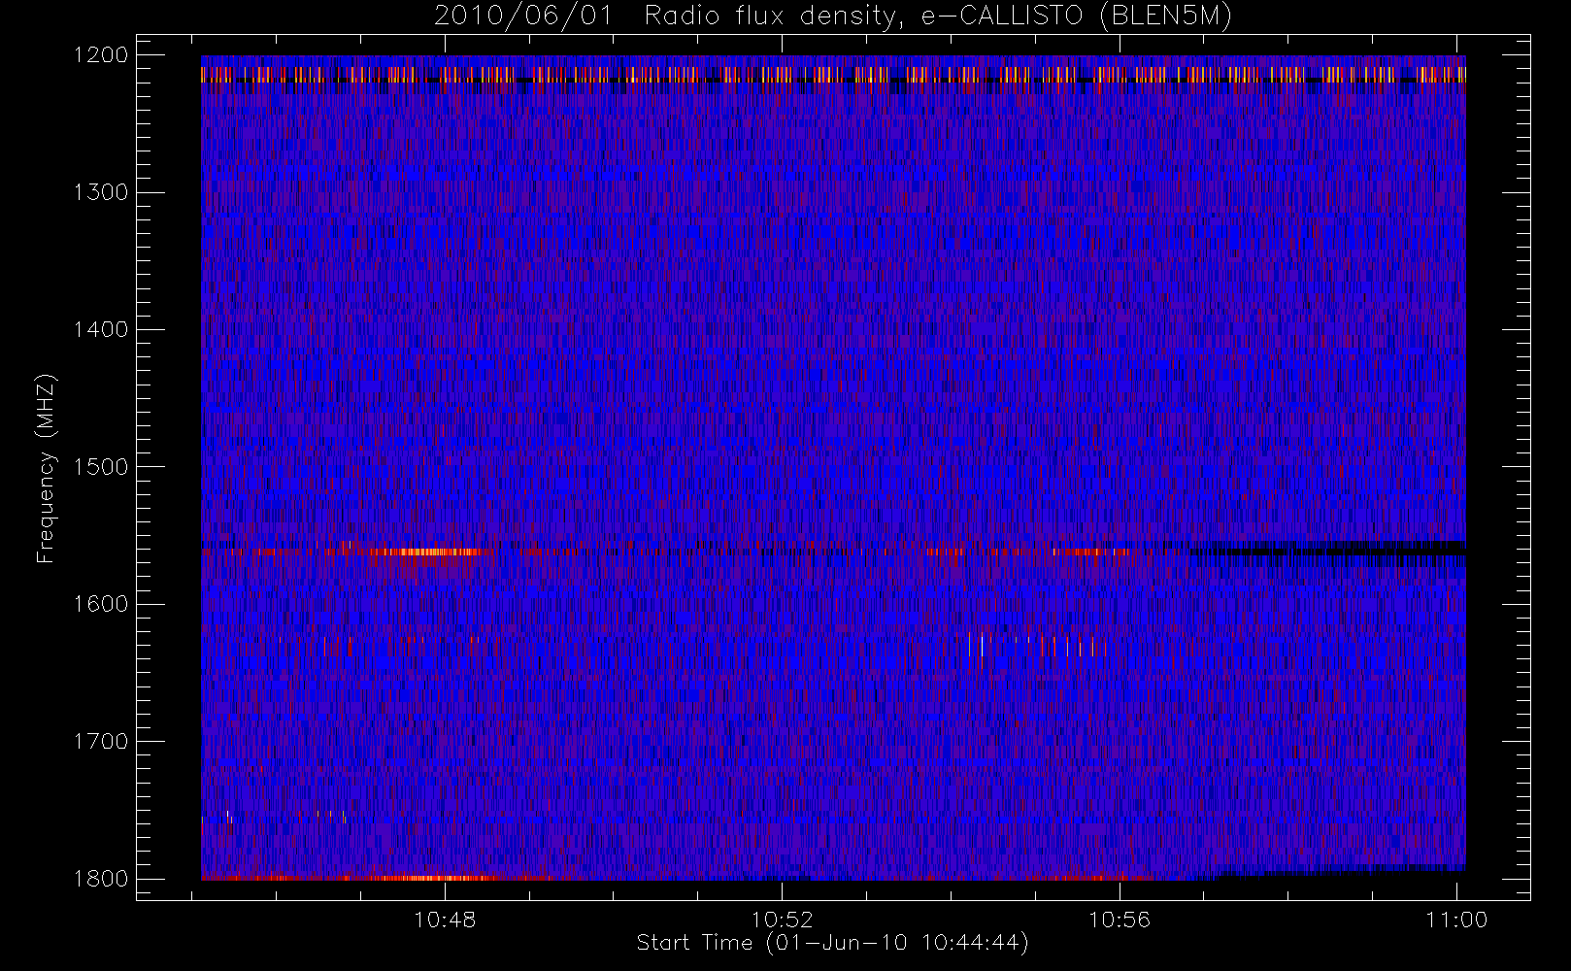This screenshot has width=1571, height=971.
Task: Click the 10:48 time tick label
Action: pyautogui.click(x=445, y=920)
